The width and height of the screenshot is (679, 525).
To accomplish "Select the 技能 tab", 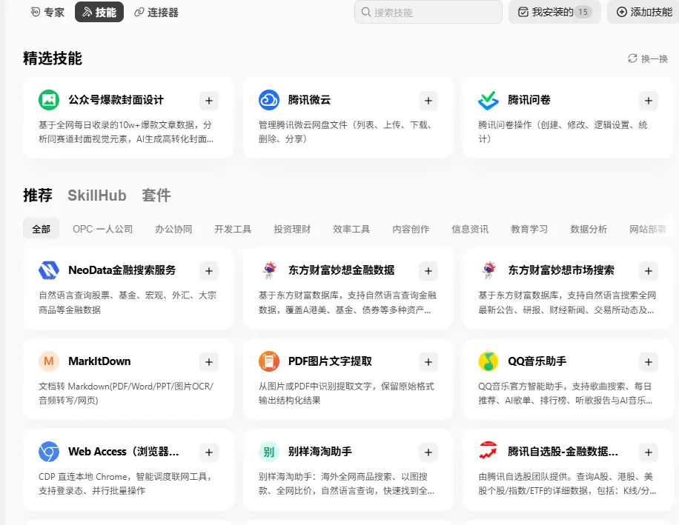I will point(99,12).
